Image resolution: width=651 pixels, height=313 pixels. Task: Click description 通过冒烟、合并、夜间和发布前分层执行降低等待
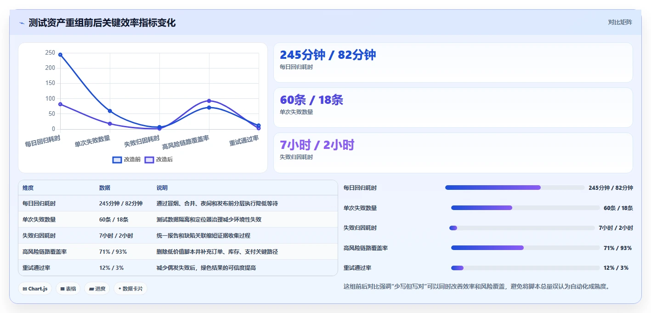coord(217,203)
